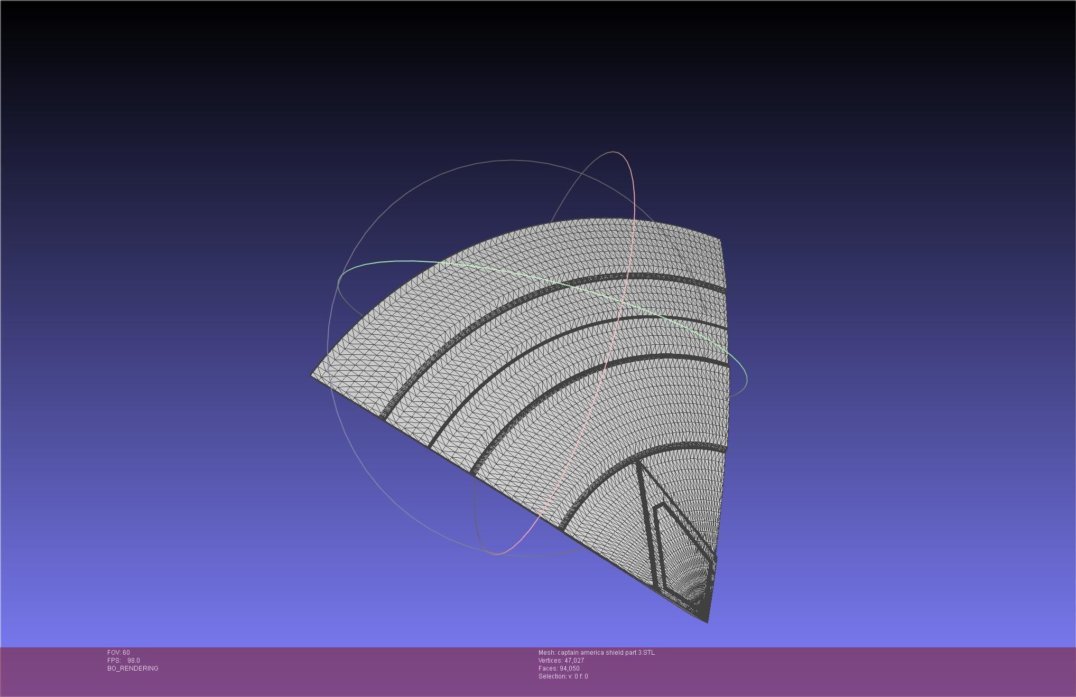This screenshot has width=1076, height=697.
Task: Click the Selection: v: 0 f: 0 line
Action: pos(563,676)
